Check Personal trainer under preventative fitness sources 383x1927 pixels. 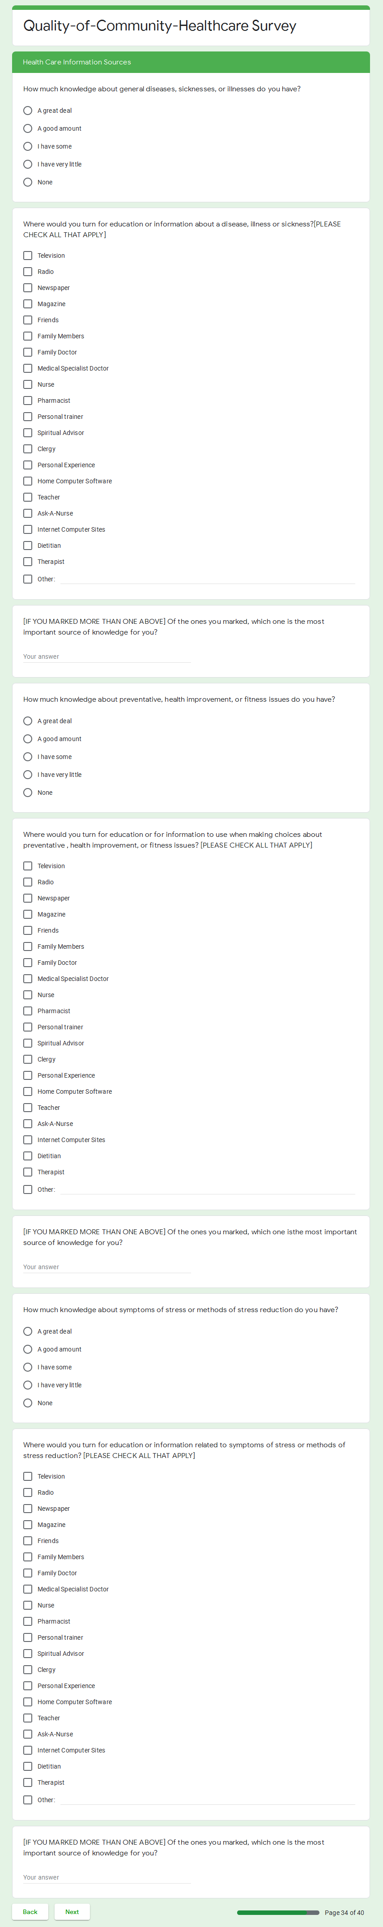coord(28,1027)
